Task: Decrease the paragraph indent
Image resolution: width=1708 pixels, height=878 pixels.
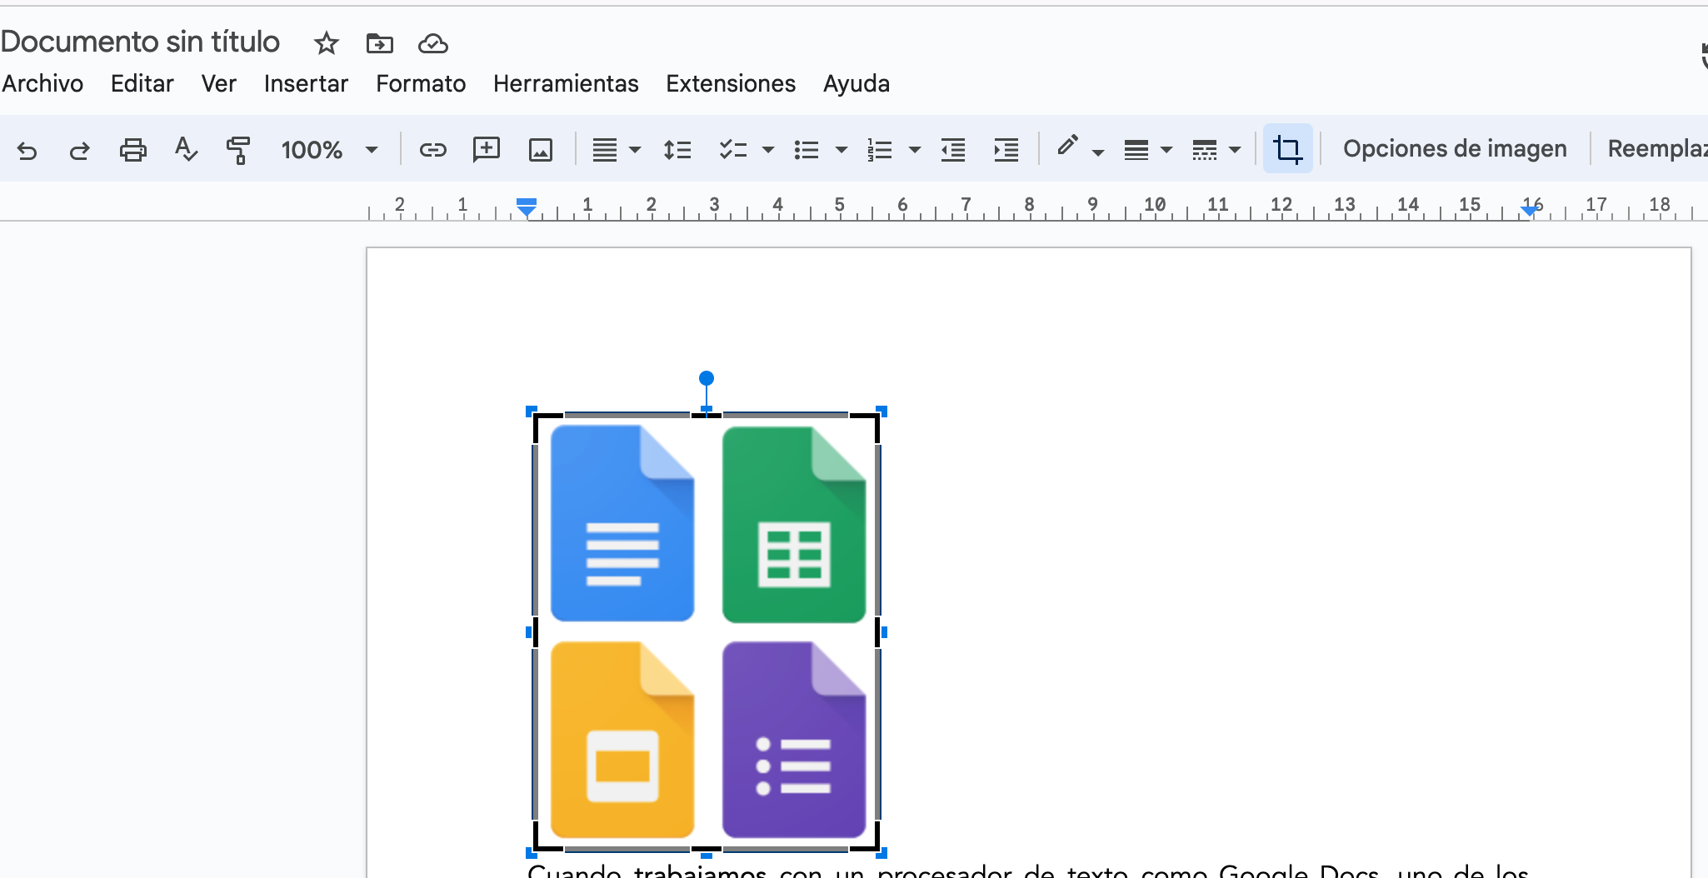Action: pyautogui.click(x=952, y=150)
